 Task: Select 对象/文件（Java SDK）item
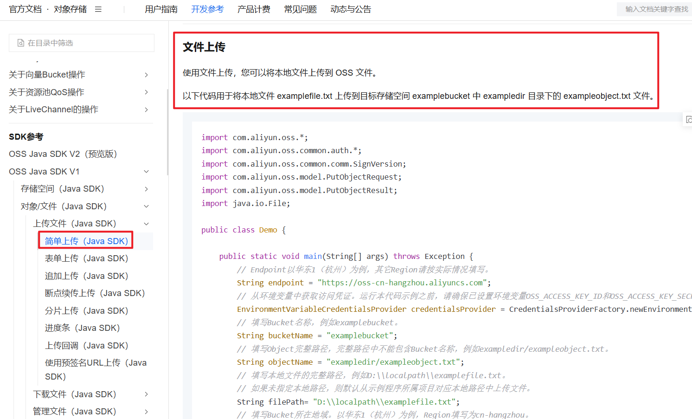(x=64, y=206)
